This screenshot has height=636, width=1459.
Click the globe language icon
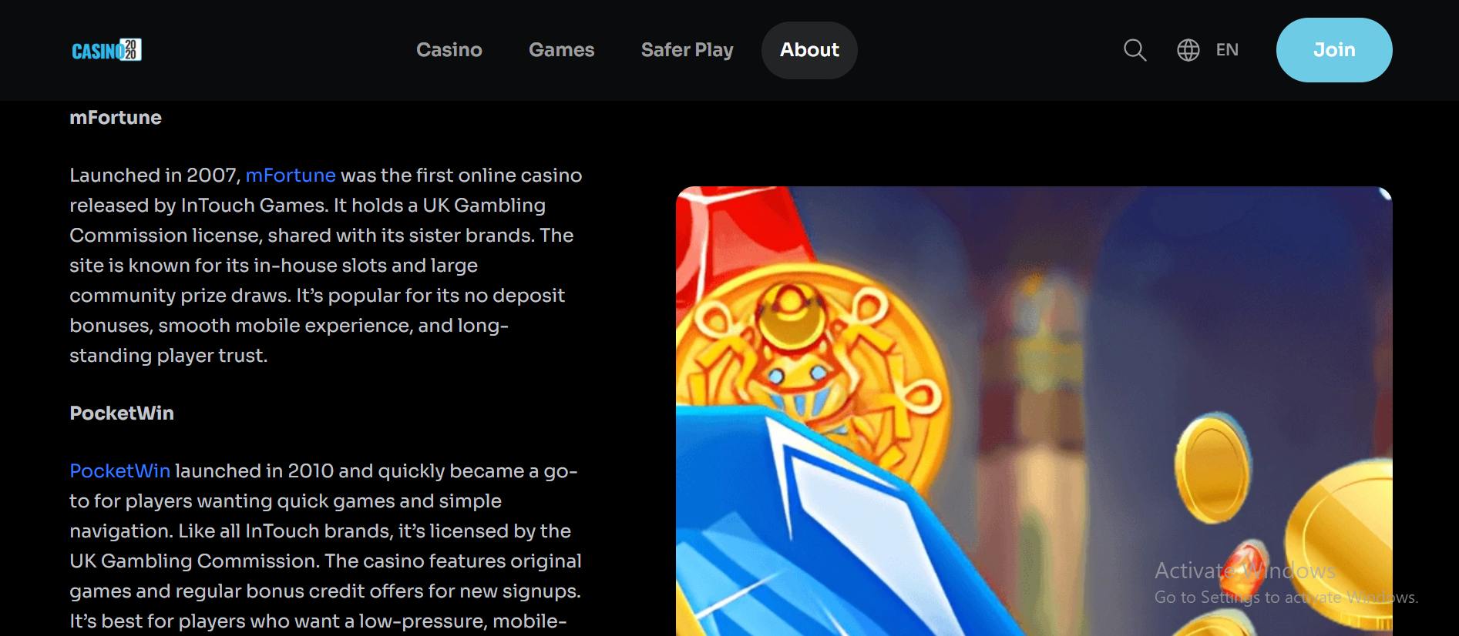point(1188,50)
